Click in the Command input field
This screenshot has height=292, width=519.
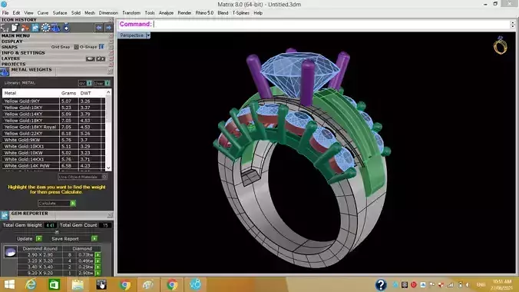click(x=331, y=24)
